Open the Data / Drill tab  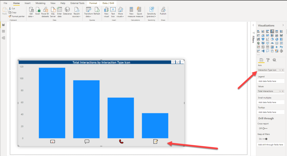(108, 3)
